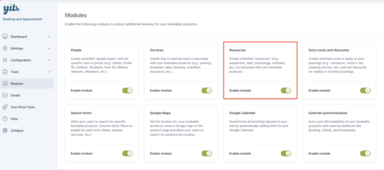Click the Collapse arrow icon

[x=5, y=131]
